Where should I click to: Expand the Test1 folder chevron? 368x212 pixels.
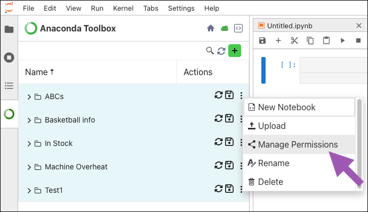[x=29, y=190]
